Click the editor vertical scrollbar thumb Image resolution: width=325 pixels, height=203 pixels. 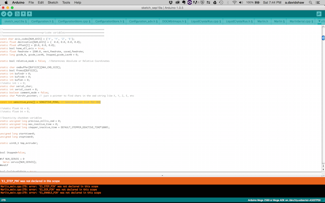click(x=323, y=38)
